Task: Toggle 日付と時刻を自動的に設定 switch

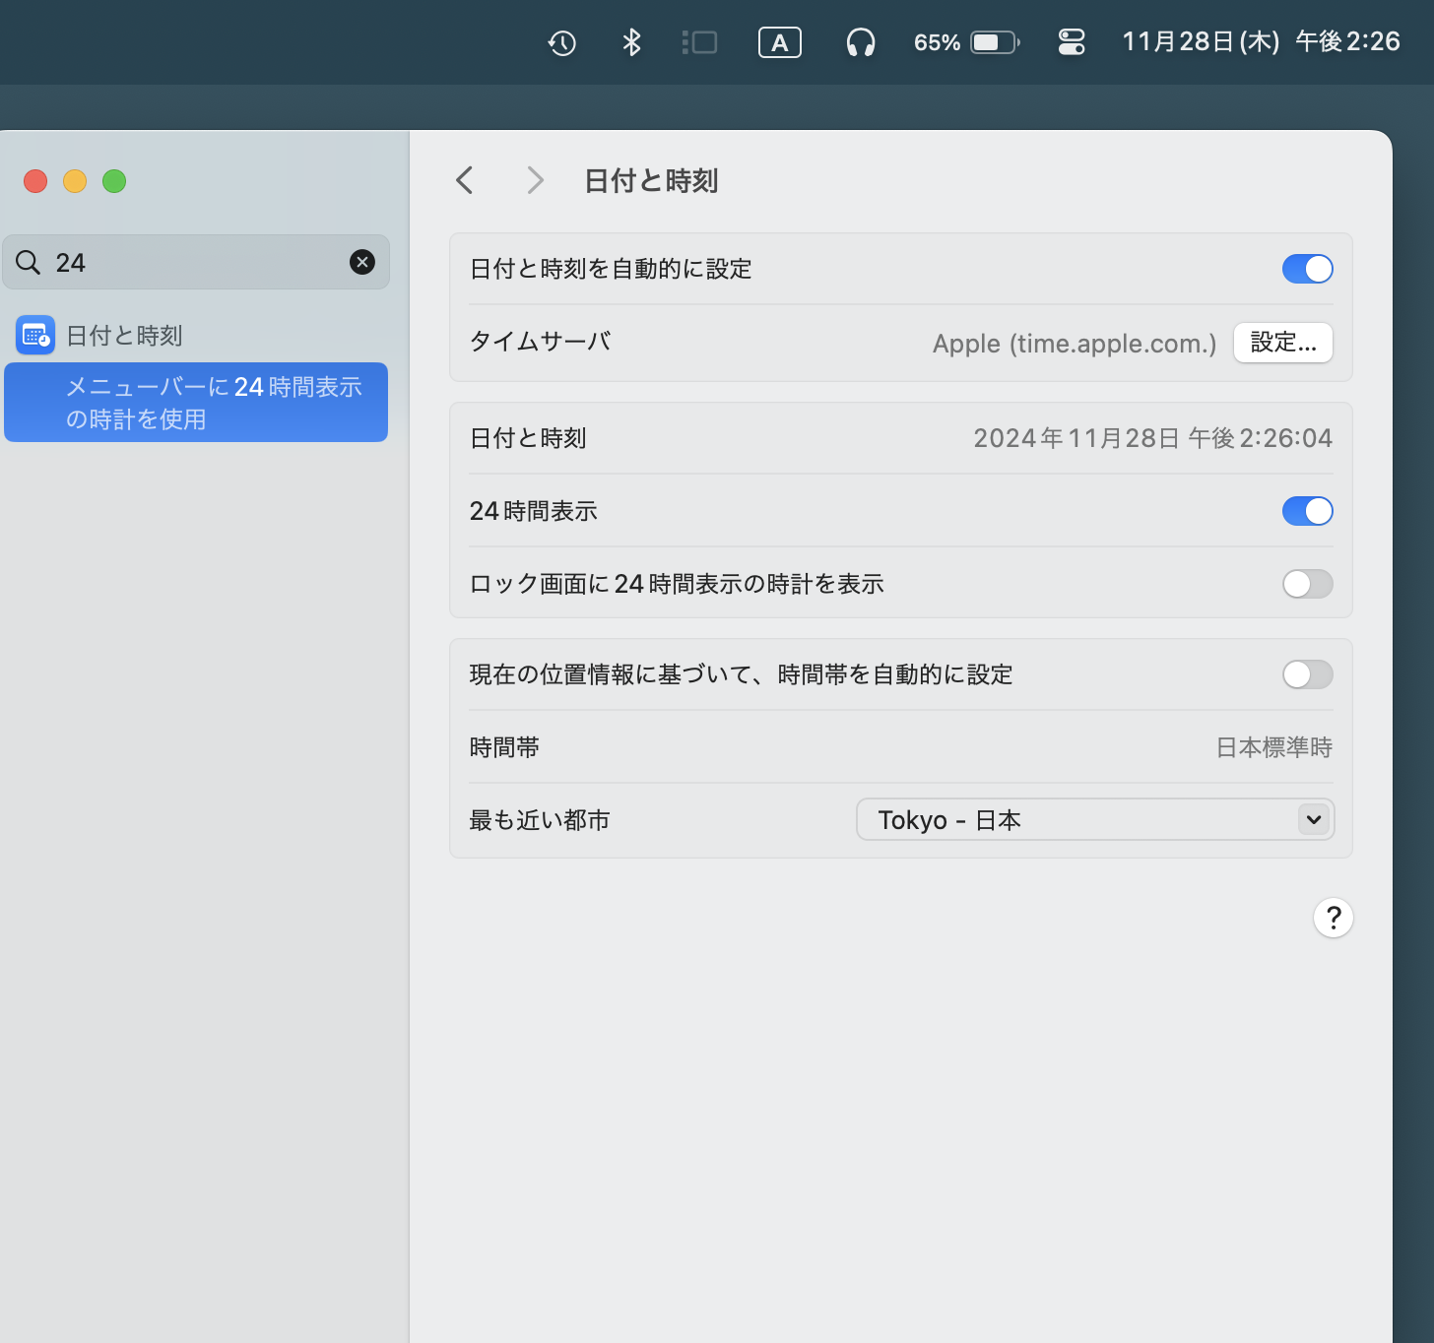Action: [x=1308, y=269]
